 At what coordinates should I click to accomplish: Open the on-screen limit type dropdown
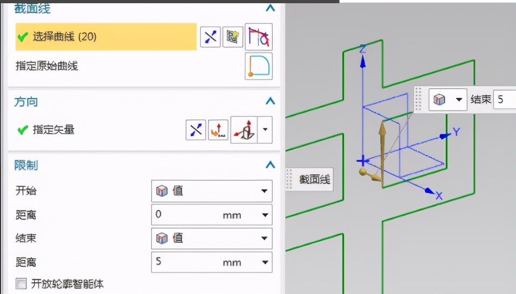click(x=448, y=99)
